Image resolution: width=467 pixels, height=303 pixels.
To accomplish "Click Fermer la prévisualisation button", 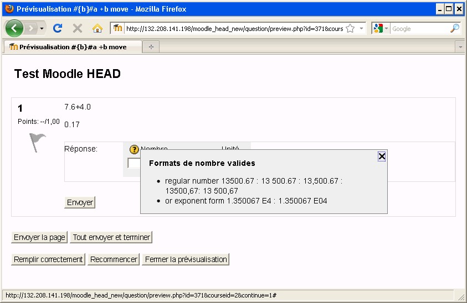I will coord(186,259).
